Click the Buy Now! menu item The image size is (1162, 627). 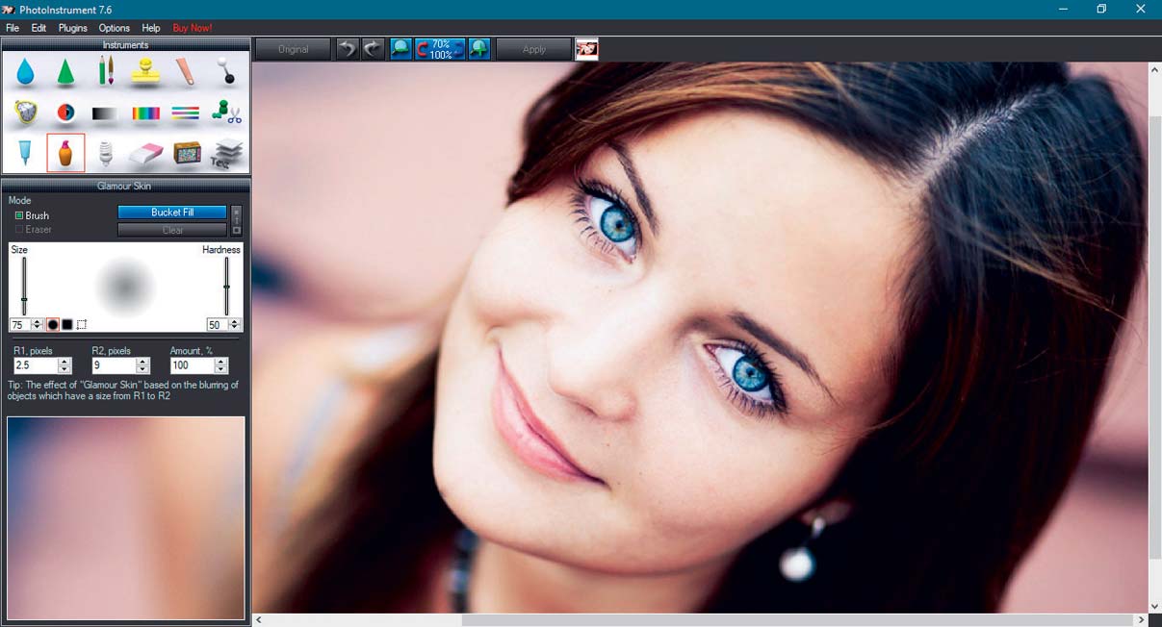click(x=193, y=28)
